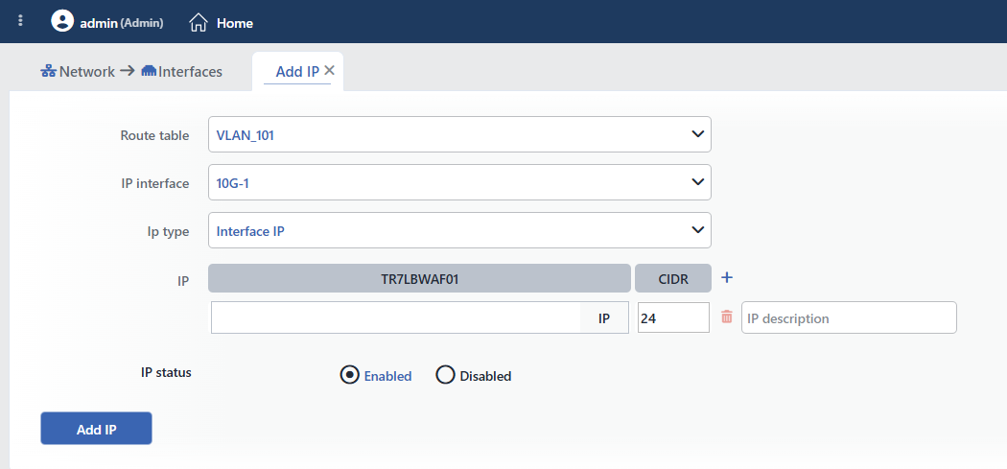Viewport: 1007px width, 469px height.
Task: Click the IP status label
Action: pyautogui.click(x=166, y=372)
